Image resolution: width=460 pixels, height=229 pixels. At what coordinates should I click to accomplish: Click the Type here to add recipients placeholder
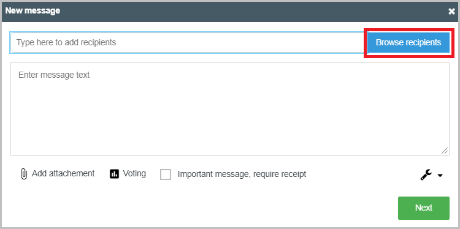click(66, 42)
